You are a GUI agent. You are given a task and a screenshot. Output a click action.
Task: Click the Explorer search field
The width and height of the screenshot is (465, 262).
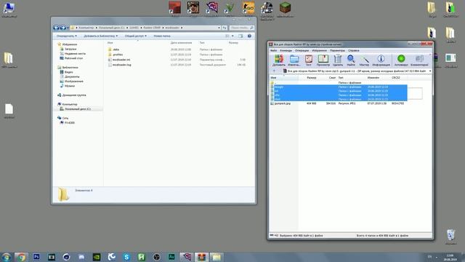pos(241,28)
